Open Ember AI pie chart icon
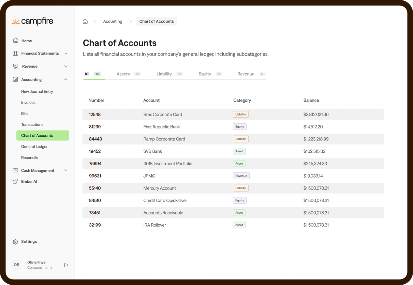Screen dimensions: 413x285 pos(15,181)
